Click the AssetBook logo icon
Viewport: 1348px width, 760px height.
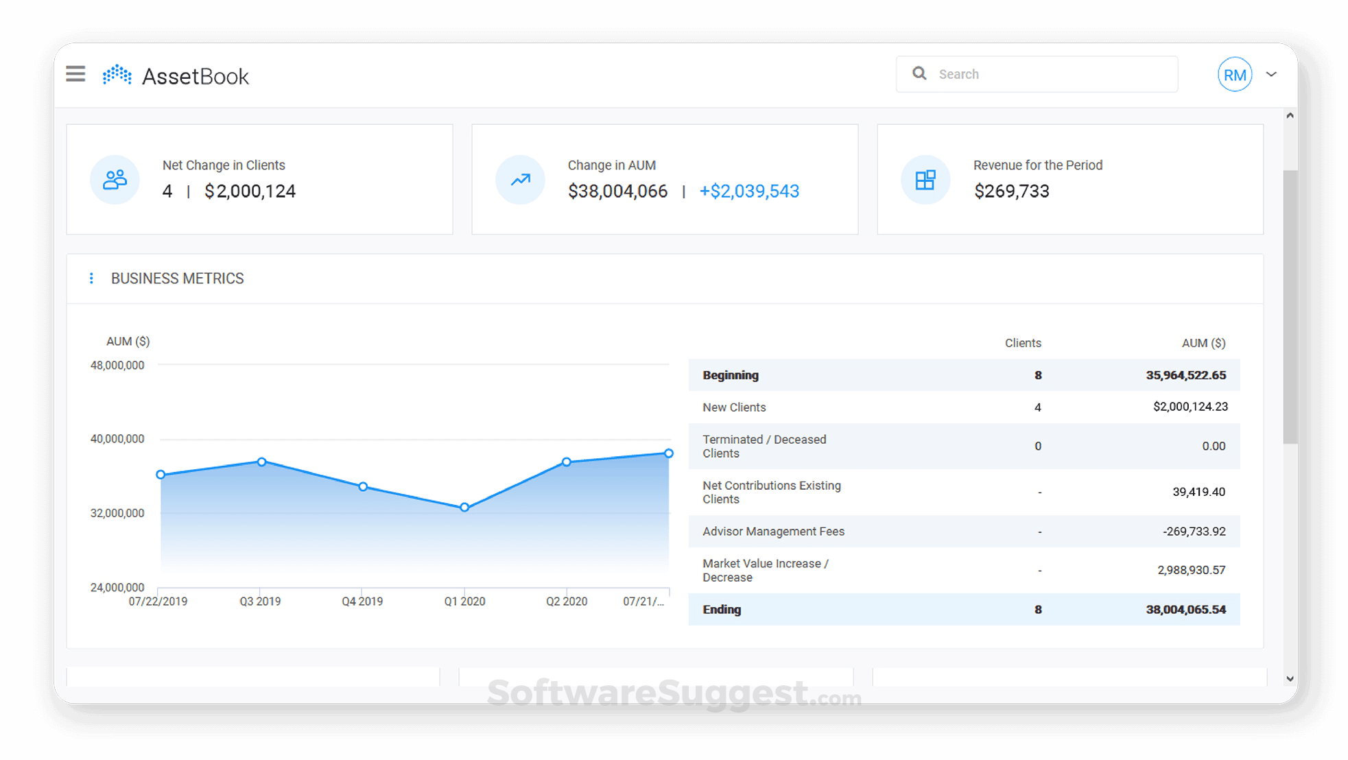click(x=115, y=74)
